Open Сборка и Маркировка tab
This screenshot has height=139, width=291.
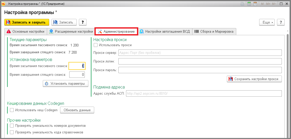(214, 32)
